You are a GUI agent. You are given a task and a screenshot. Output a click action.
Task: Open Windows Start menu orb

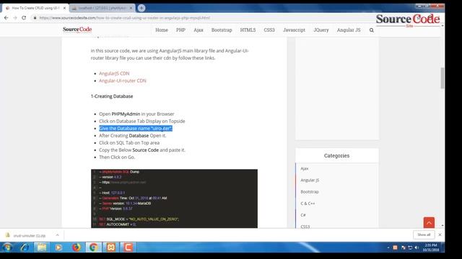point(7,247)
